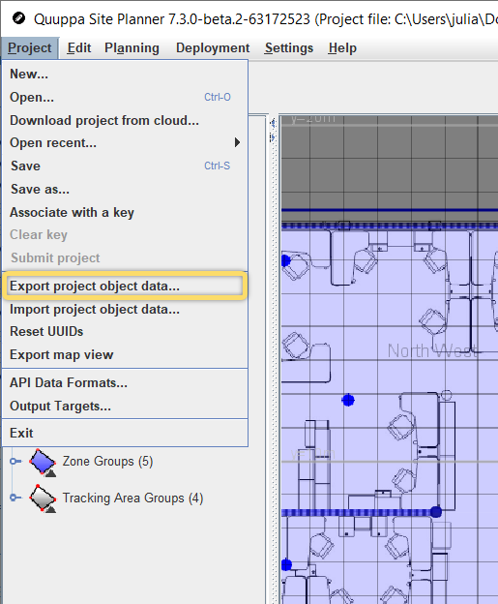Click the North West zone label on map
Viewport: 498px width, 604px height.
(432, 351)
